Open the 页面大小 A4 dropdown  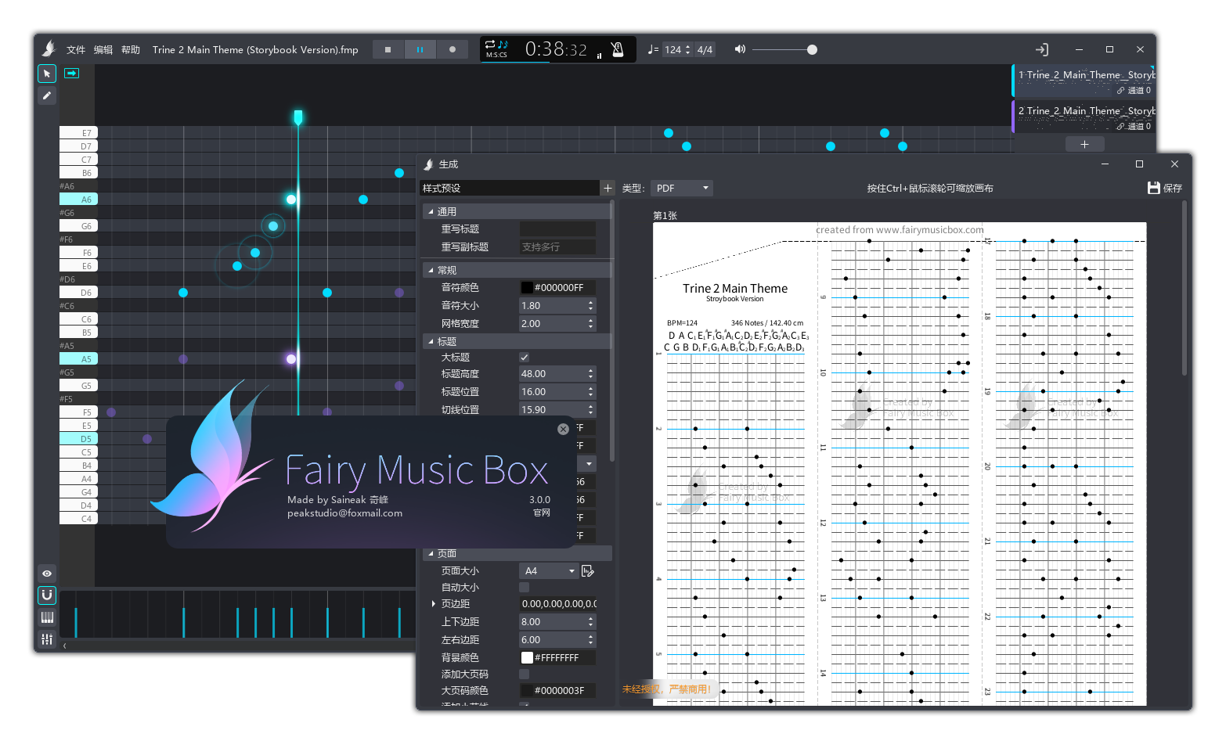tap(549, 571)
